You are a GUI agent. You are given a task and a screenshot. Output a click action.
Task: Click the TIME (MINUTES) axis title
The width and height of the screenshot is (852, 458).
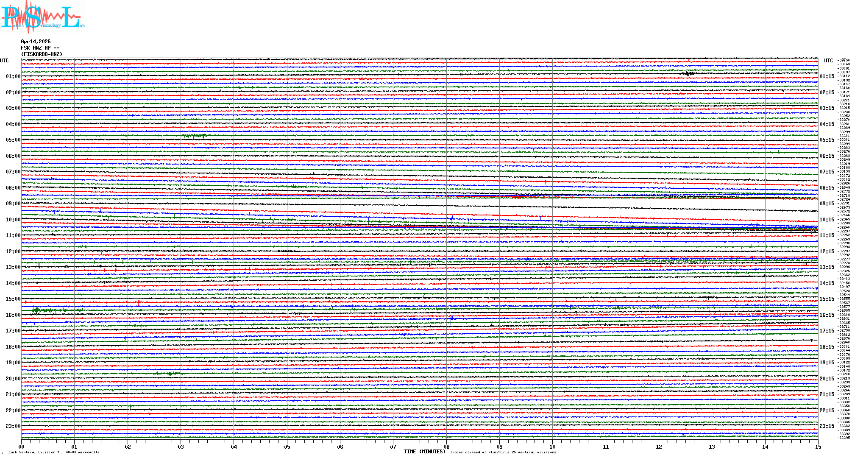click(424, 452)
